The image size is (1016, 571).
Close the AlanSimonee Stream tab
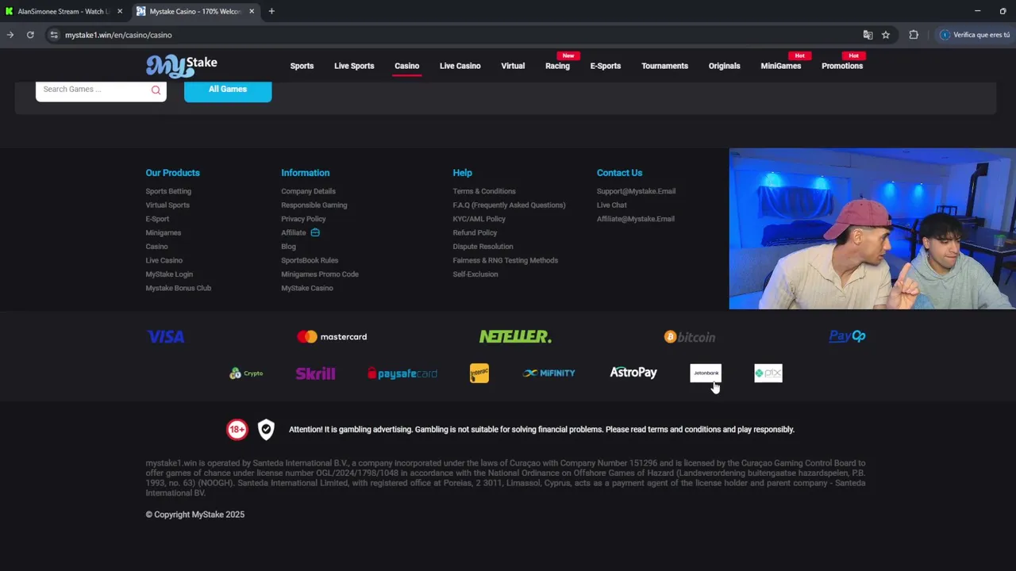coord(120,11)
